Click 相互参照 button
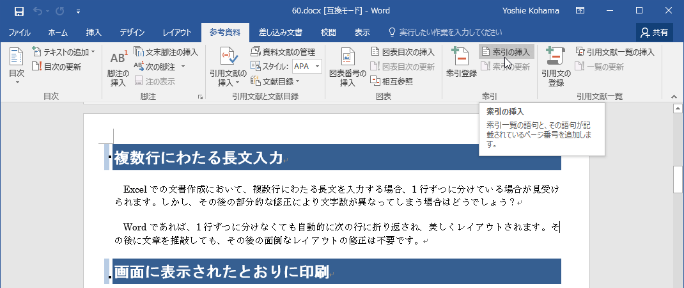684x288 pixels. pos(391,81)
